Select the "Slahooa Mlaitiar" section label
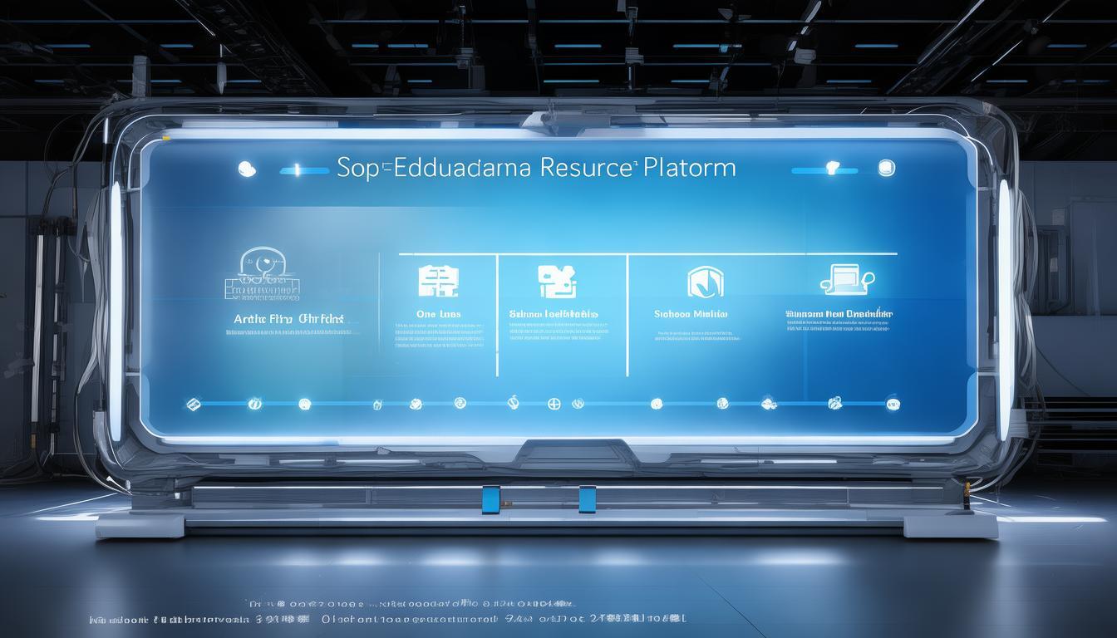Screen dimensions: 1117x638 tap(691, 315)
